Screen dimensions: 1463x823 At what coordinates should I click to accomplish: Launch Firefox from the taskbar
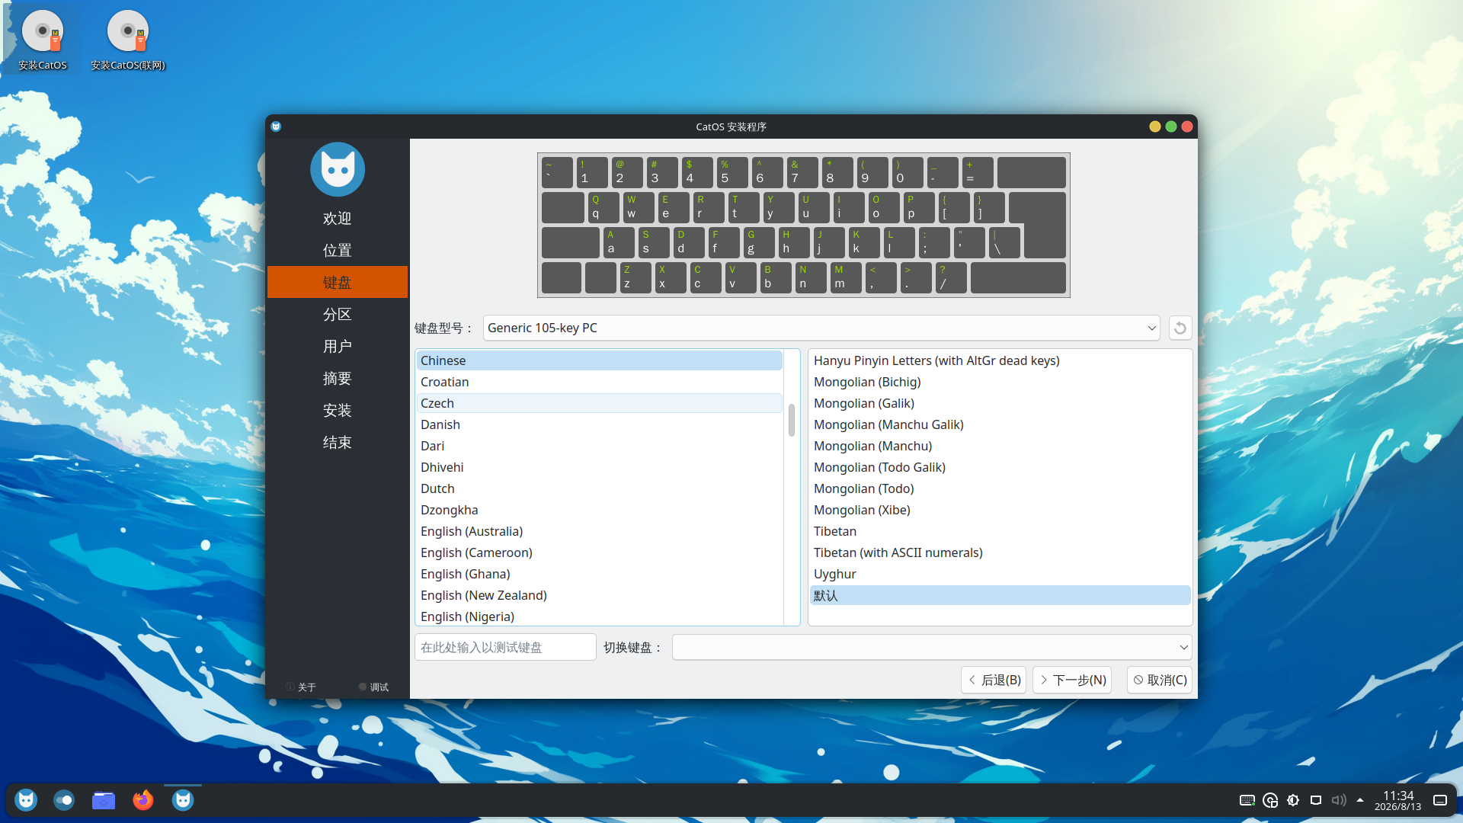(143, 800)
